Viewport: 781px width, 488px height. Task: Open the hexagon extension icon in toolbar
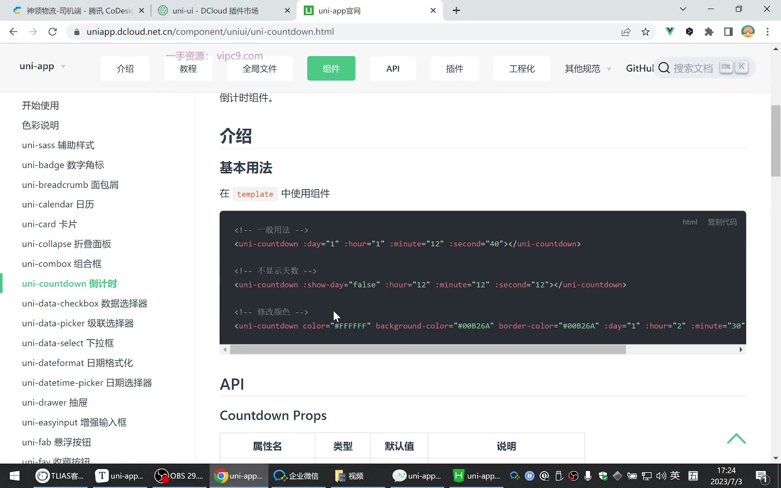689,32
